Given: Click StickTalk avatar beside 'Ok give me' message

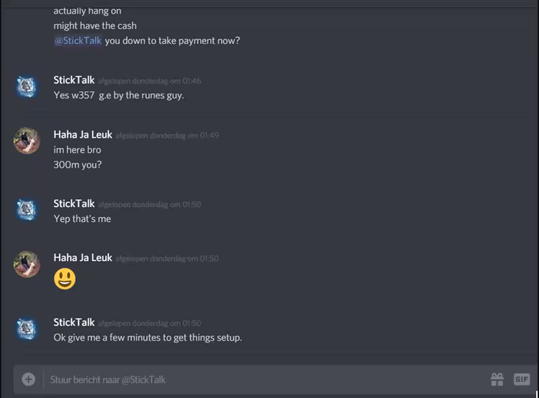Looking at the screenshot, I should click(x=27, y=329).
